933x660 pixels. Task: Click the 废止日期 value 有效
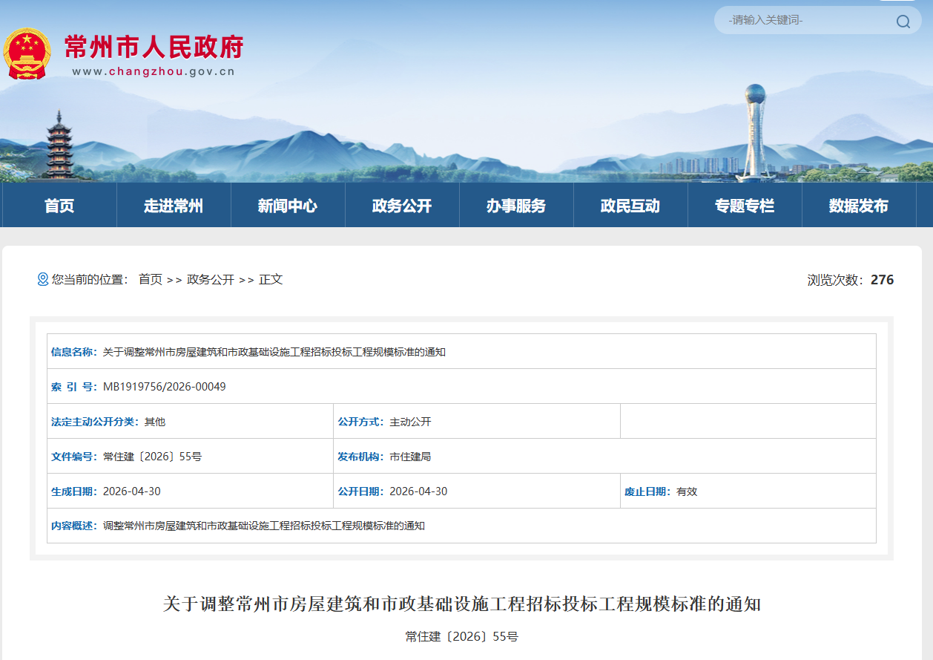[x=687, y=491]
